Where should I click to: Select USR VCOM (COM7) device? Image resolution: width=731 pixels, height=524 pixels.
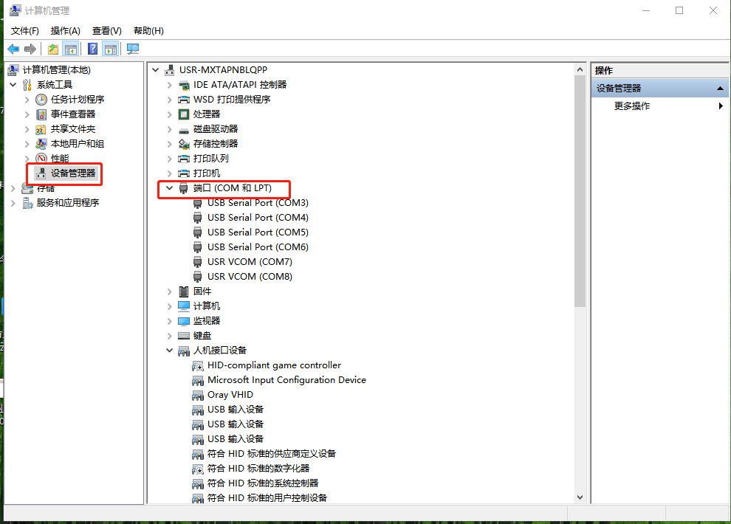250,262
